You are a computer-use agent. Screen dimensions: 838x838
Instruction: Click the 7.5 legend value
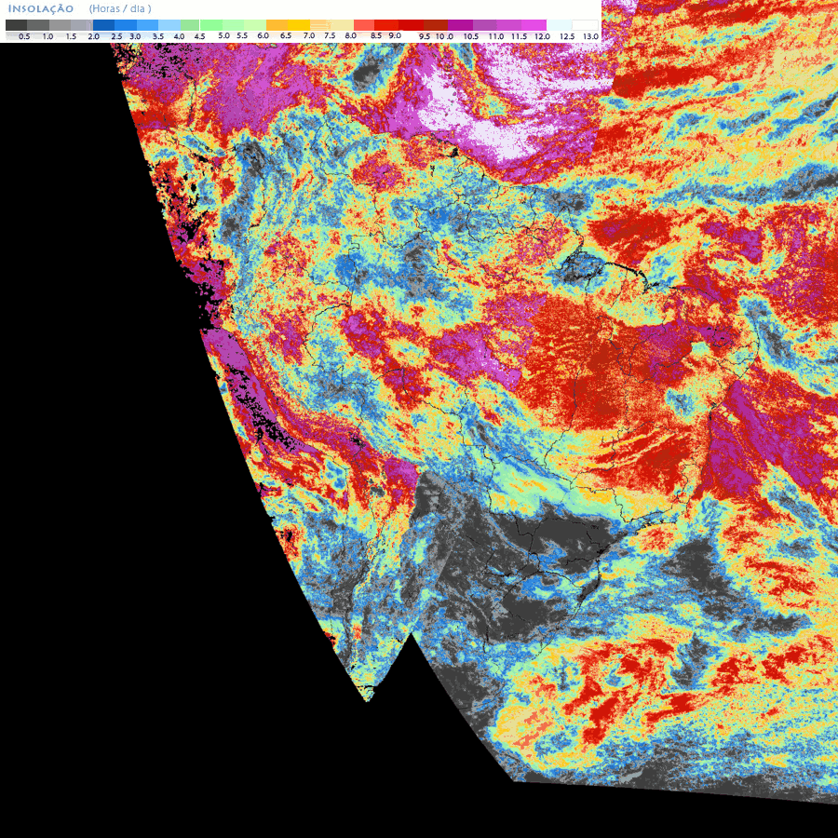pyautogui.click(x=330, y=35)
